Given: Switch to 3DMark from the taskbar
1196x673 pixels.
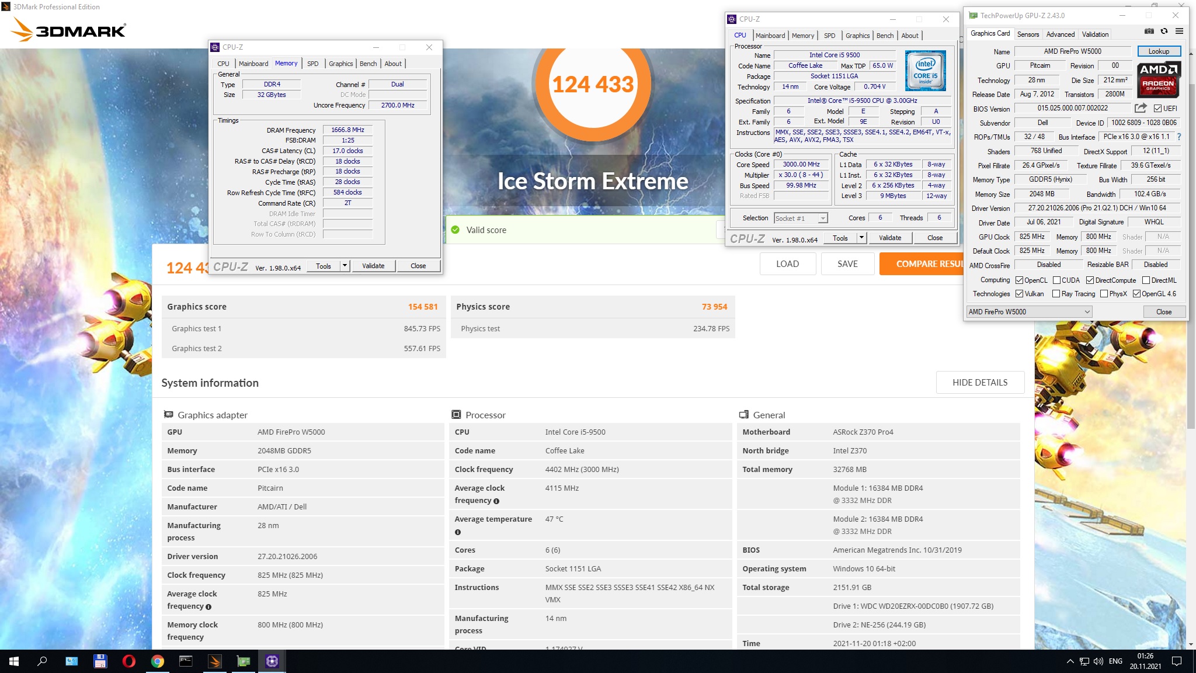Looking at the screenshot, I should coord(215,661).
